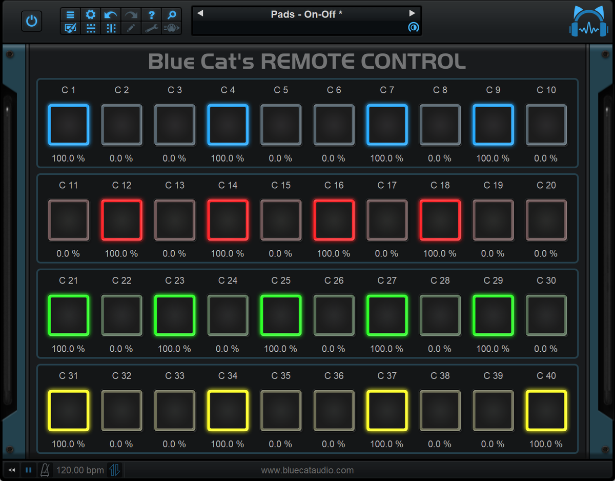
Task: Select the pencil edit icon
Action: 131,28
